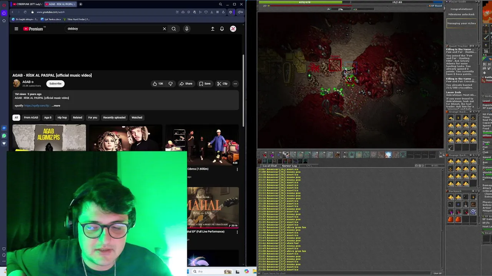Image resolution: width=492 pixels, height=276 pixels.
Task: Select the 'Hip hop' filter chip
Action: (x=62, y=118)
